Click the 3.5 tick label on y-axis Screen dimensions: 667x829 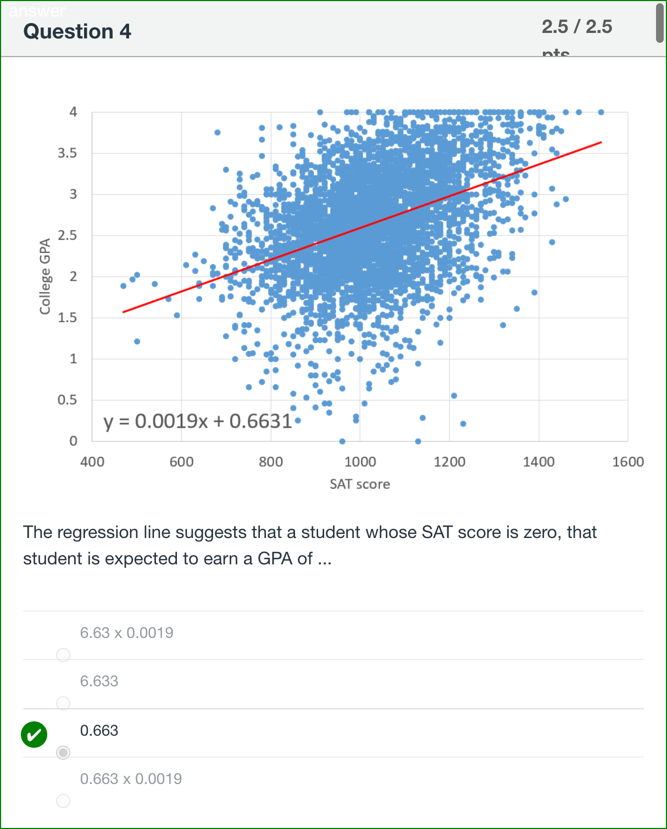tap(67, 153)
